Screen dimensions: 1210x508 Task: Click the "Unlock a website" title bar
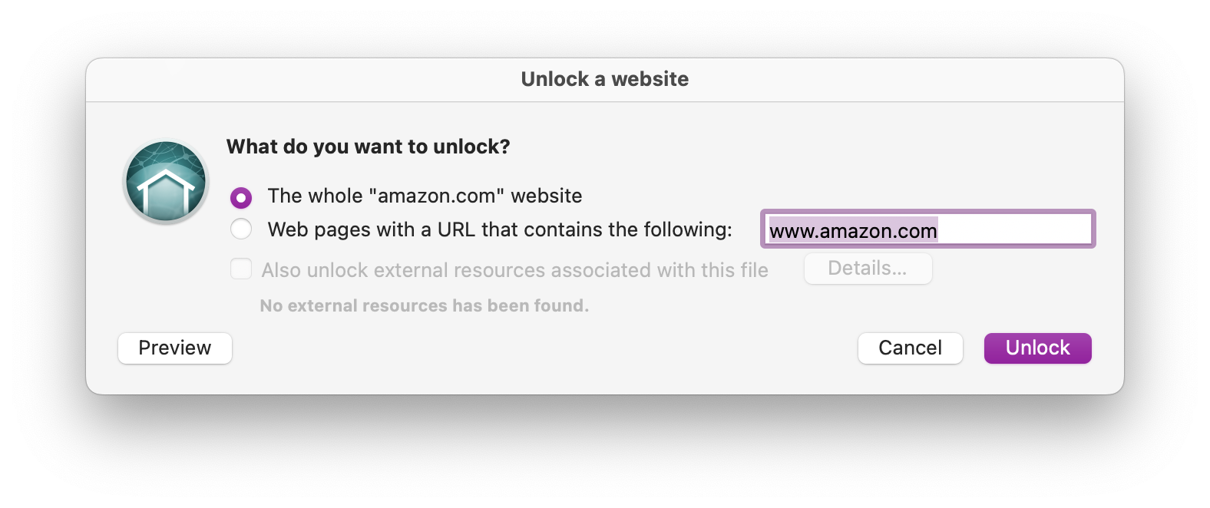pyautogui.click(x=605, y=79)
